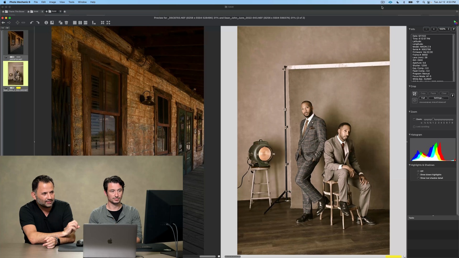Open the Image menu
Viewport: 459px width, 258px height.
pos(52,2)
